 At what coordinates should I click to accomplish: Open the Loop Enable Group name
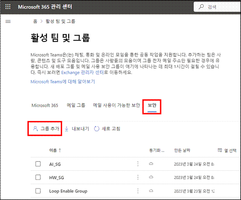click(68, 191)
